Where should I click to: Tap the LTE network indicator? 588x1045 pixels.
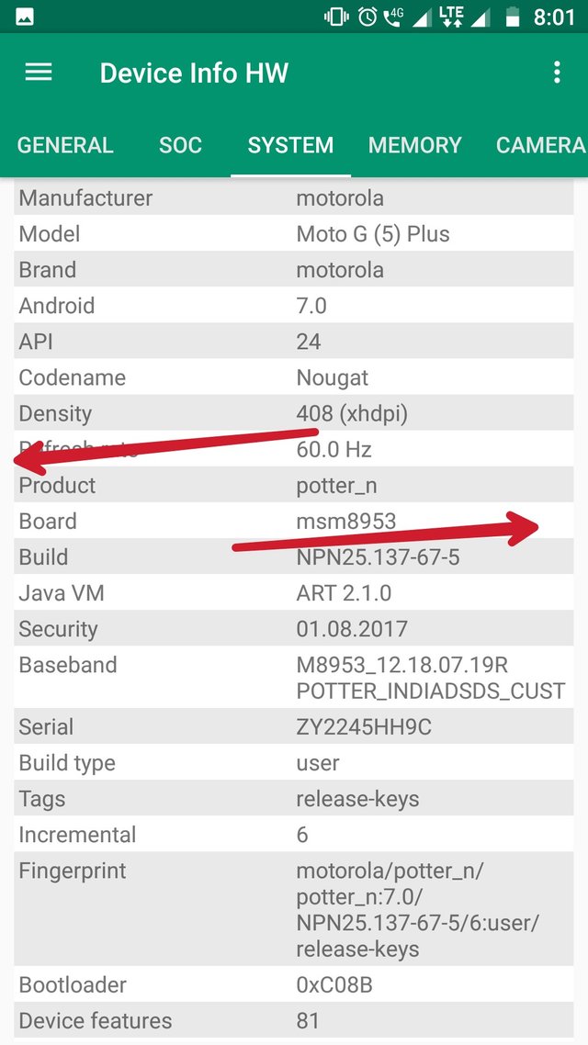[451, 17]
